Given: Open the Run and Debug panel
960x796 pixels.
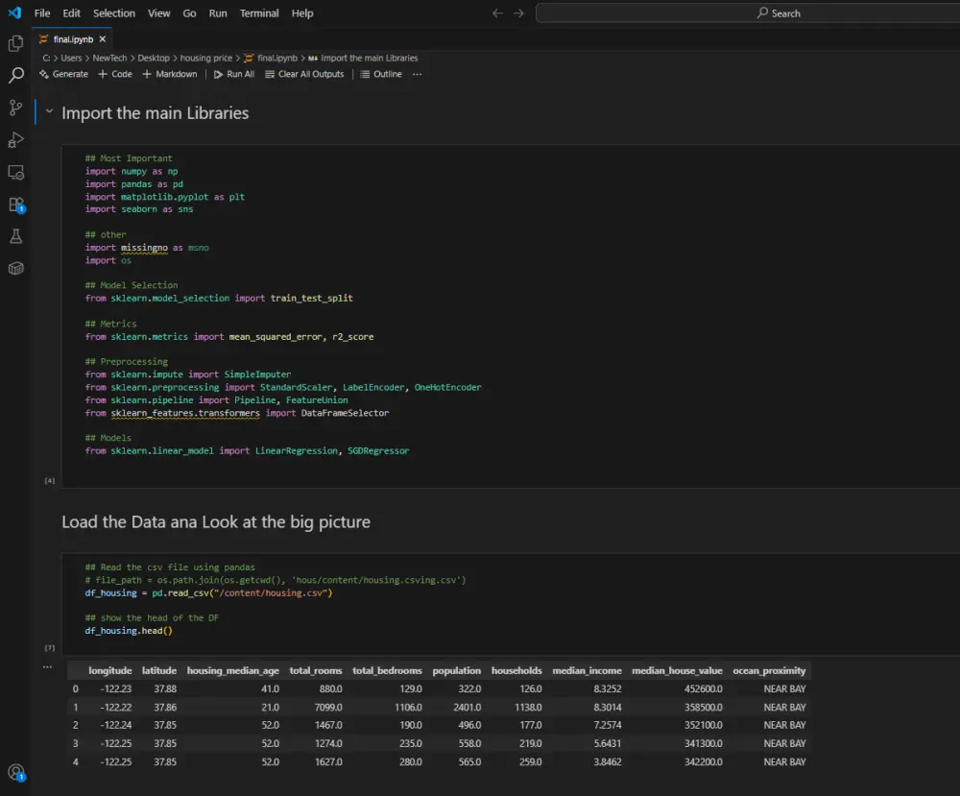Looking at the screenshot, I should point(14,139).
